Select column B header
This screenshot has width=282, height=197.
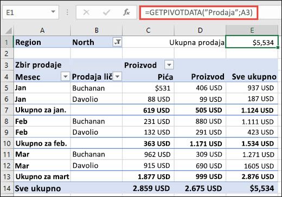click(97, 30)
